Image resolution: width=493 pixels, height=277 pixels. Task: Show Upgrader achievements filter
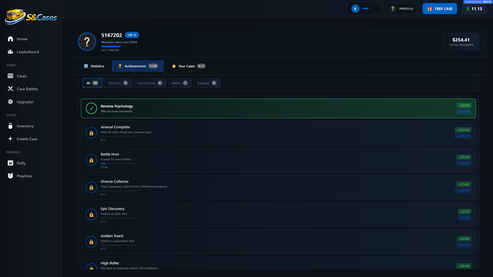207,83
